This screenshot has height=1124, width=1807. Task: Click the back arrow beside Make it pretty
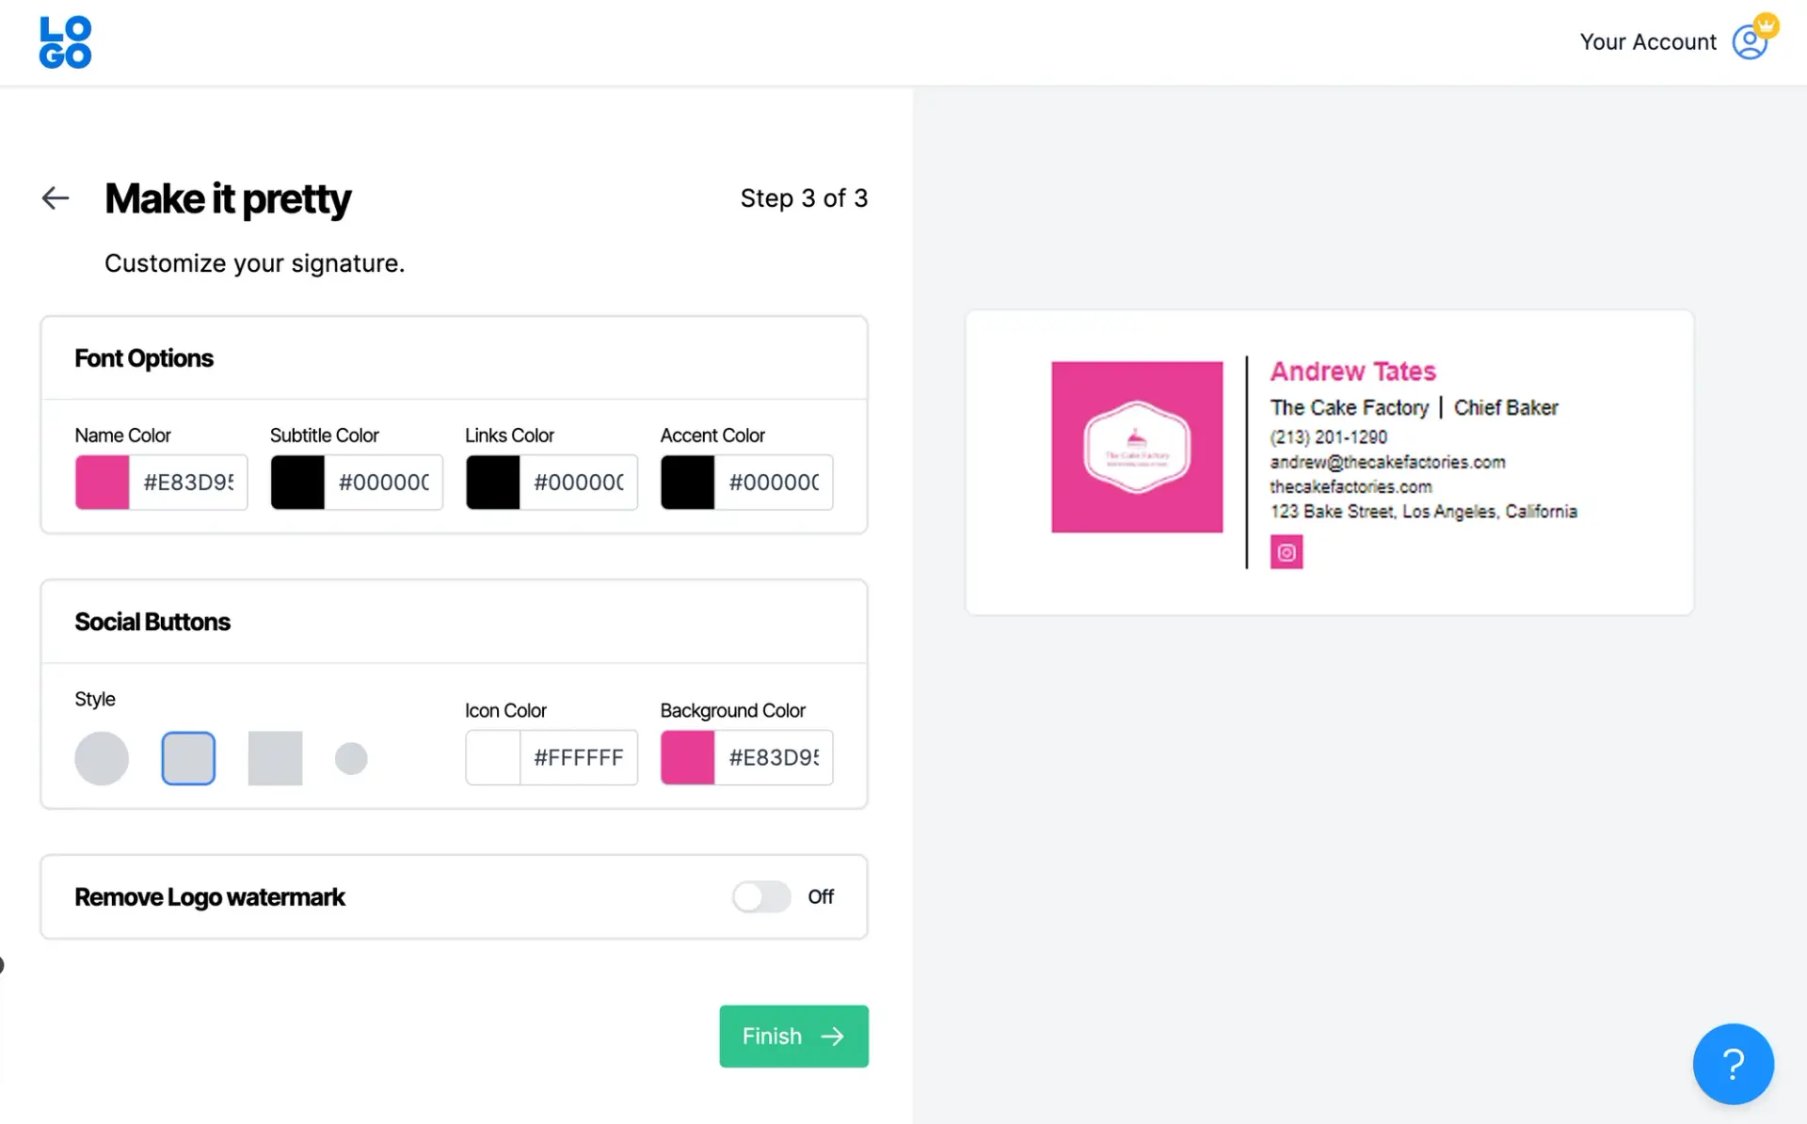click(x=56, y=198)
